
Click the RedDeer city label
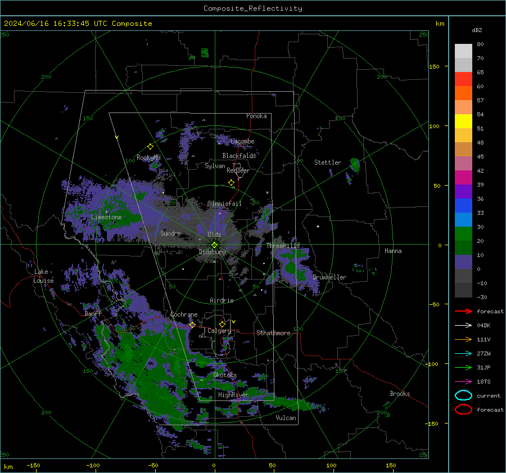pyautogui.click(x=238, y=170)
